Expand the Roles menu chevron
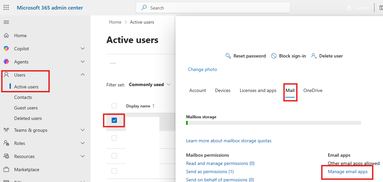The image size is (383, 182). tap(83, 143)
